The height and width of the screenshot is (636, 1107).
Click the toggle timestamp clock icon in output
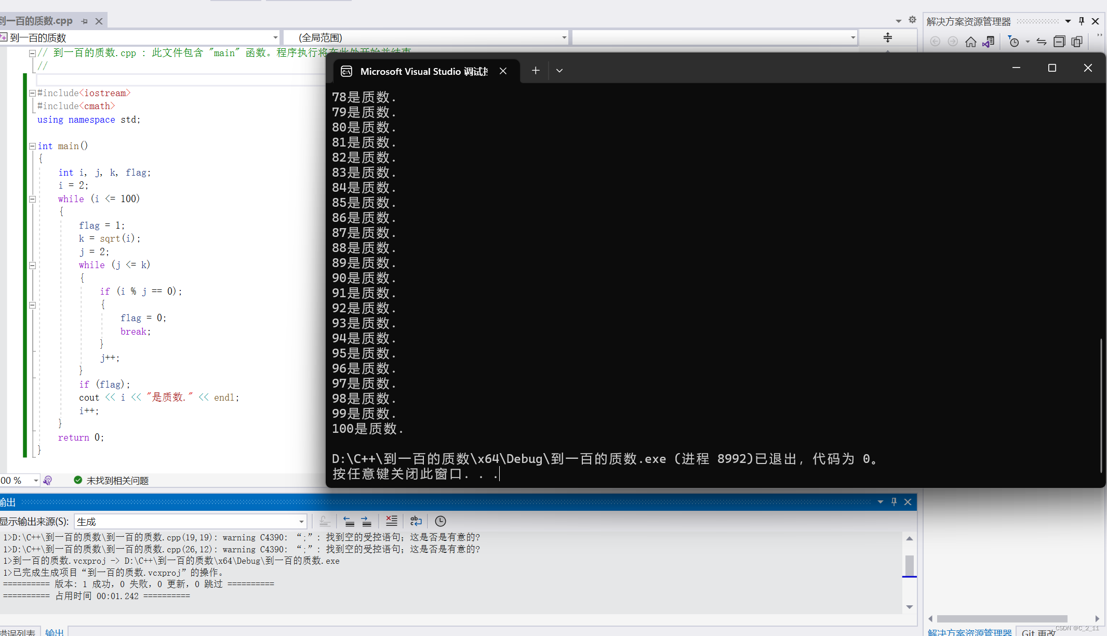pos(441,521)
